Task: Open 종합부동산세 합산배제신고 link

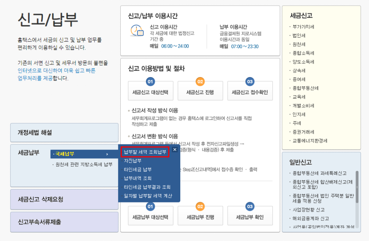Action: 322,185
